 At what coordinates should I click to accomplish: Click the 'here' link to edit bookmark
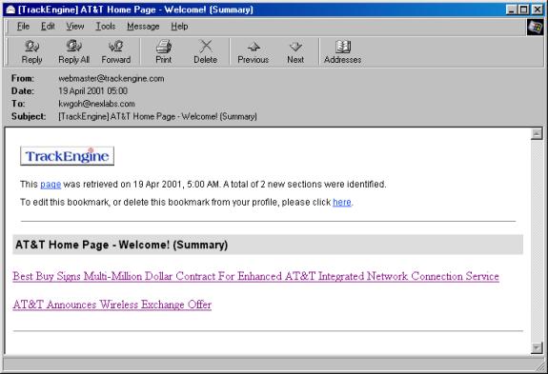(342, 202)
